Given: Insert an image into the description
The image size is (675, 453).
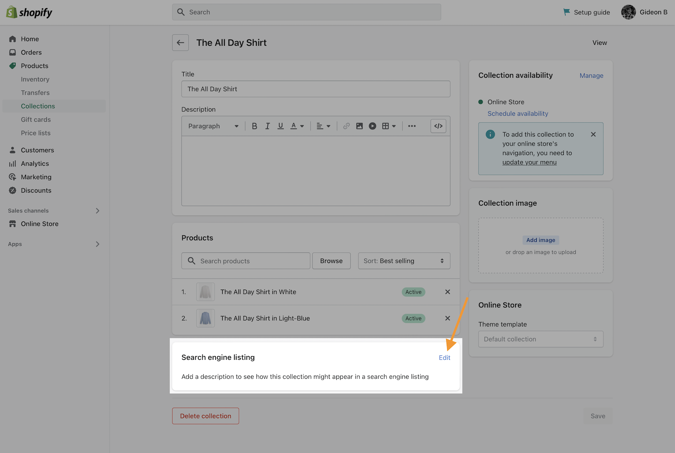Looking at the screenshot, I should coord(360,126).
